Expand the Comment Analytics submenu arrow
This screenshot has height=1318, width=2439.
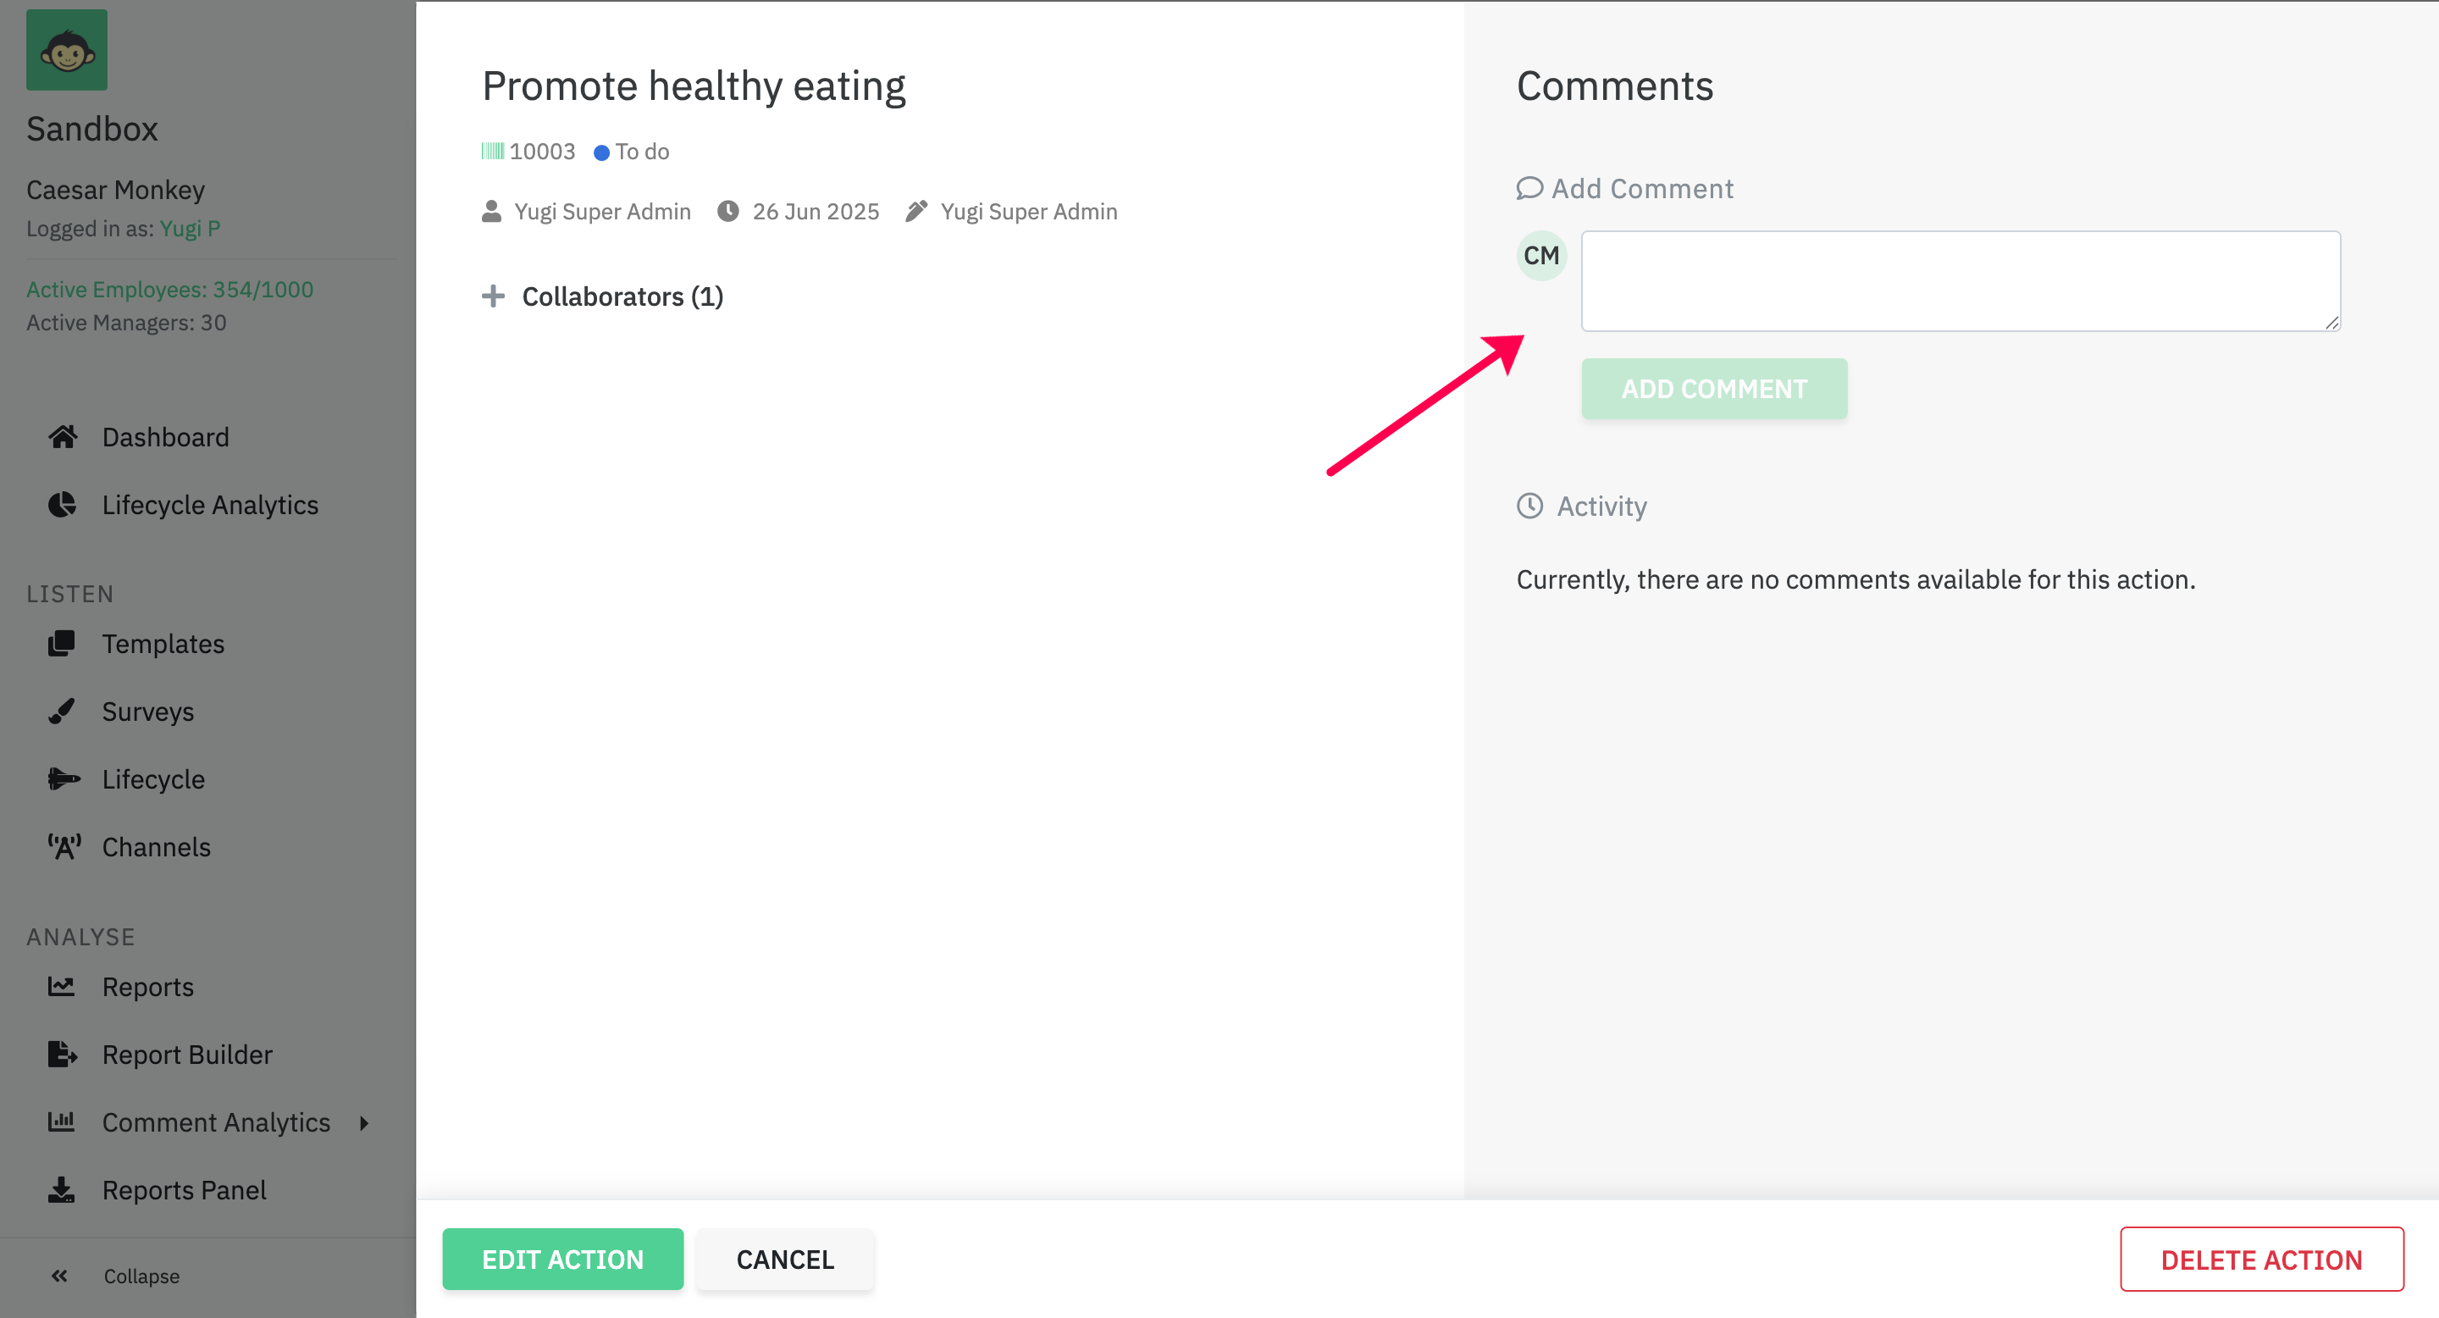click(364, 1123)
